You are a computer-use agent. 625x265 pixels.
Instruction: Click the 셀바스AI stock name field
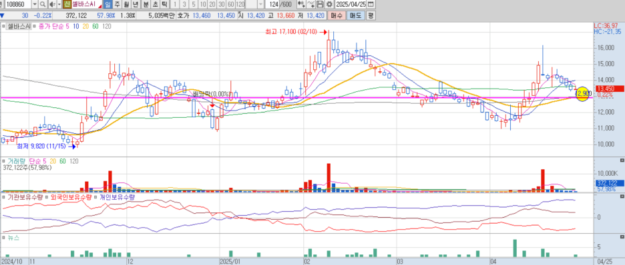87,5
